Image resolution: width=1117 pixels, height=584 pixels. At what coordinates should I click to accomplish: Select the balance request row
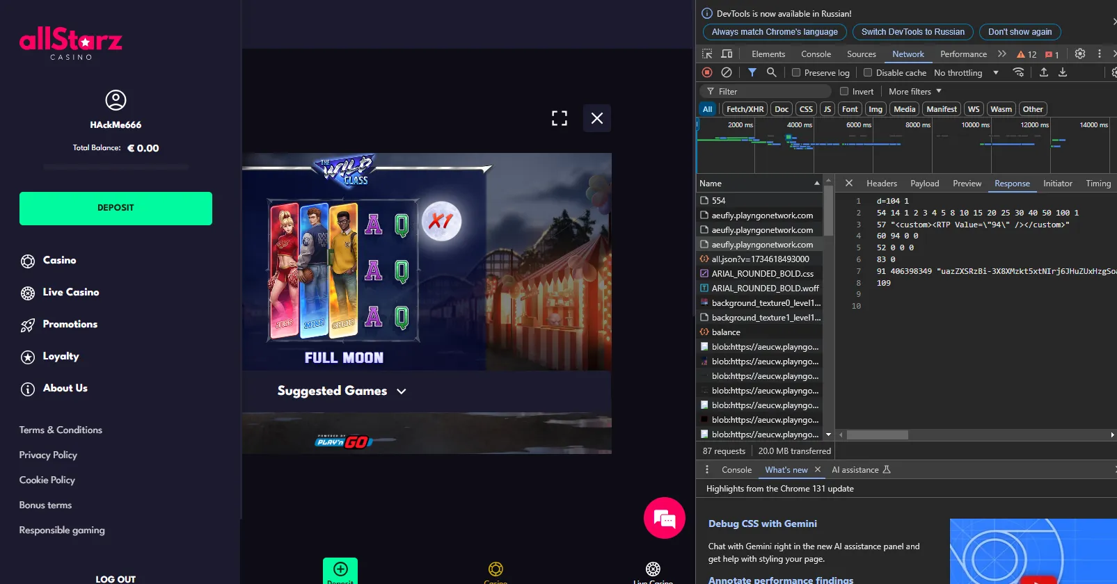click(x=759, y=332)
